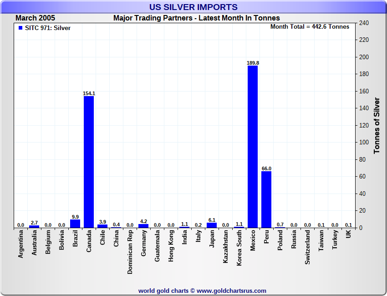Image resolution: width=387 pixels, height=296 pixels.
Task: Click the 154.1 value label above Canada
Action: tap(89, 93)
